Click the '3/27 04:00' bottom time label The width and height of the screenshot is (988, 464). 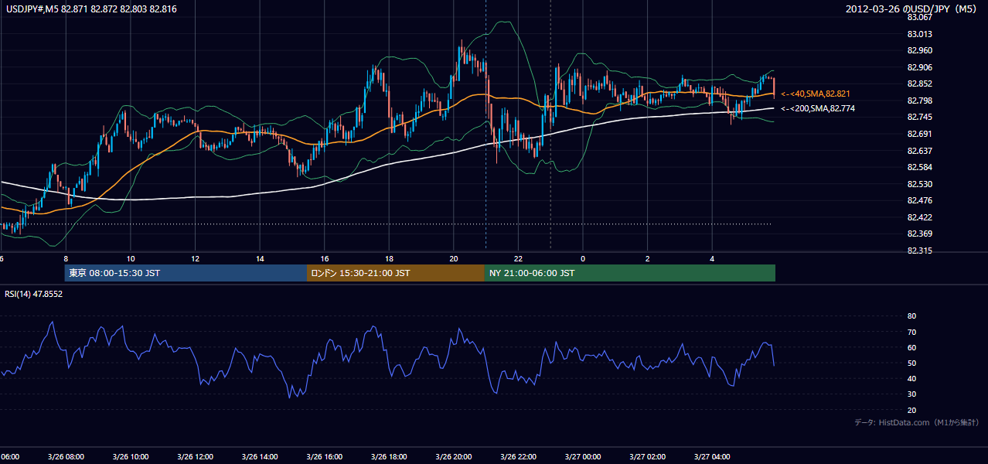(712, 457)
